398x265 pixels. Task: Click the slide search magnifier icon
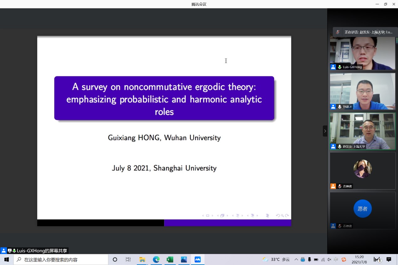[282, 216]
